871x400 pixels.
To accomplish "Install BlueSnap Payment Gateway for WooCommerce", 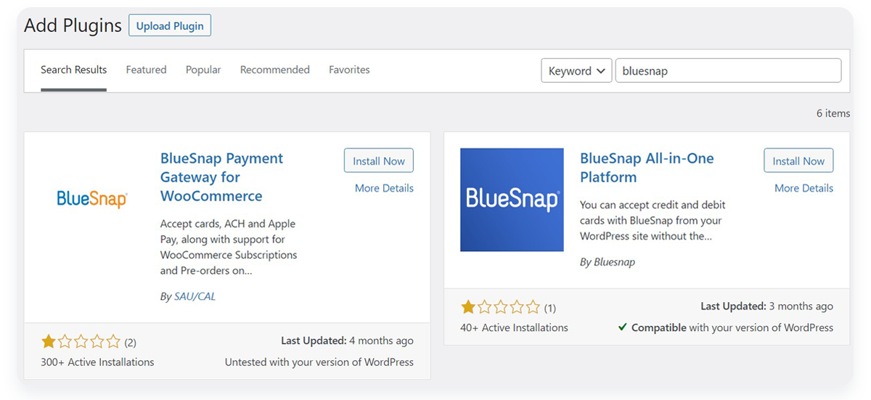I will click(x=379, y=161).
